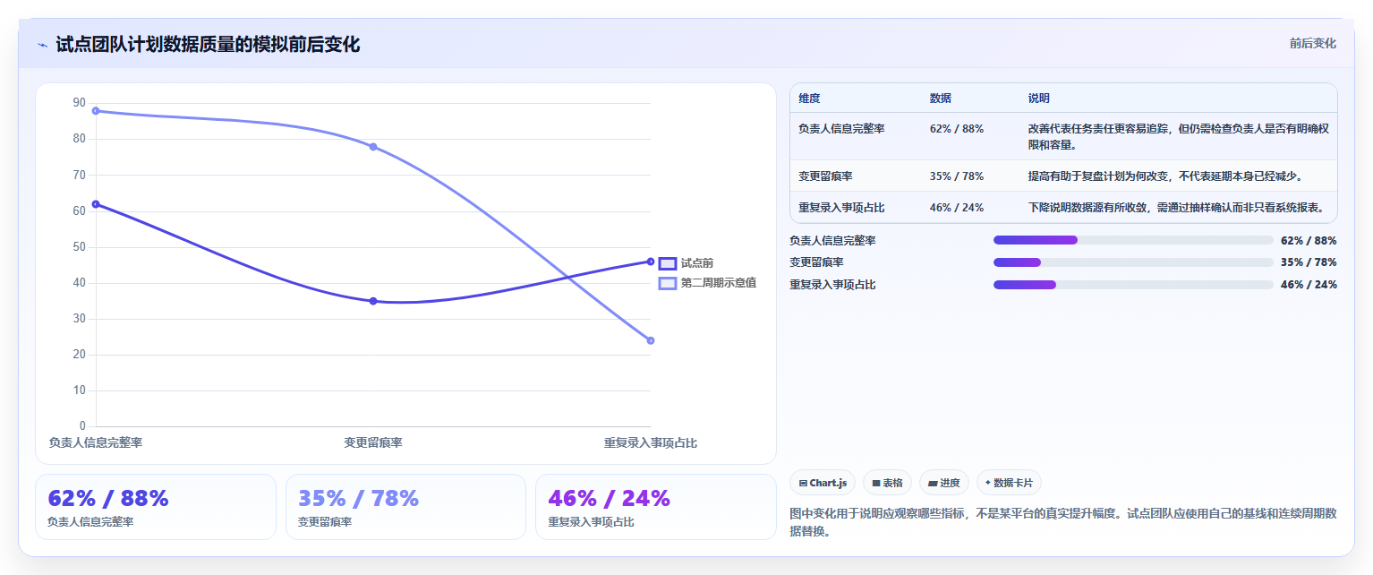Click the 数据卡片 chip

[x=1009, y=483]
